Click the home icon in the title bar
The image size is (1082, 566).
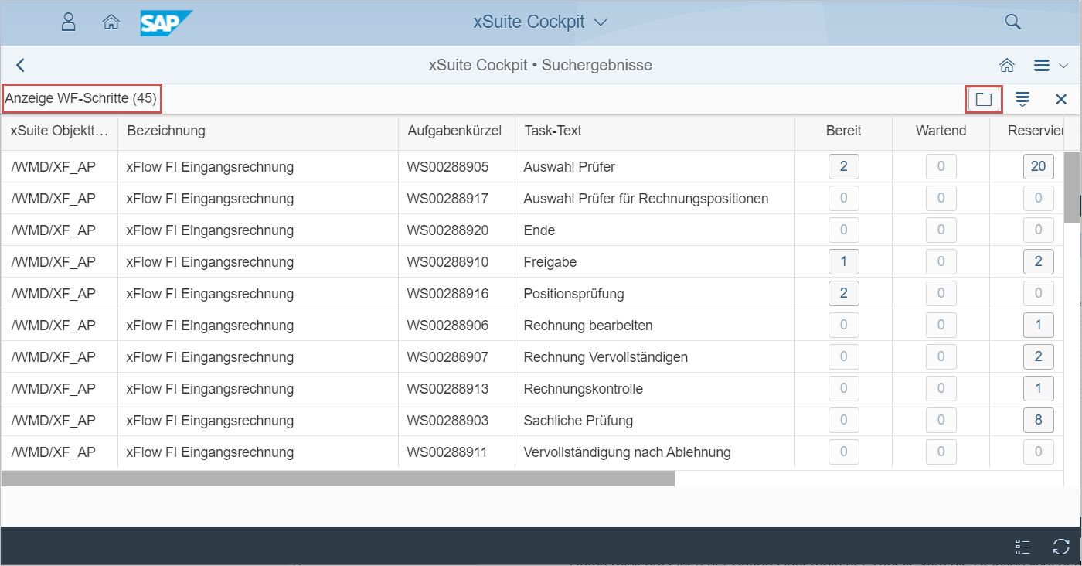tap(1006, 66)
